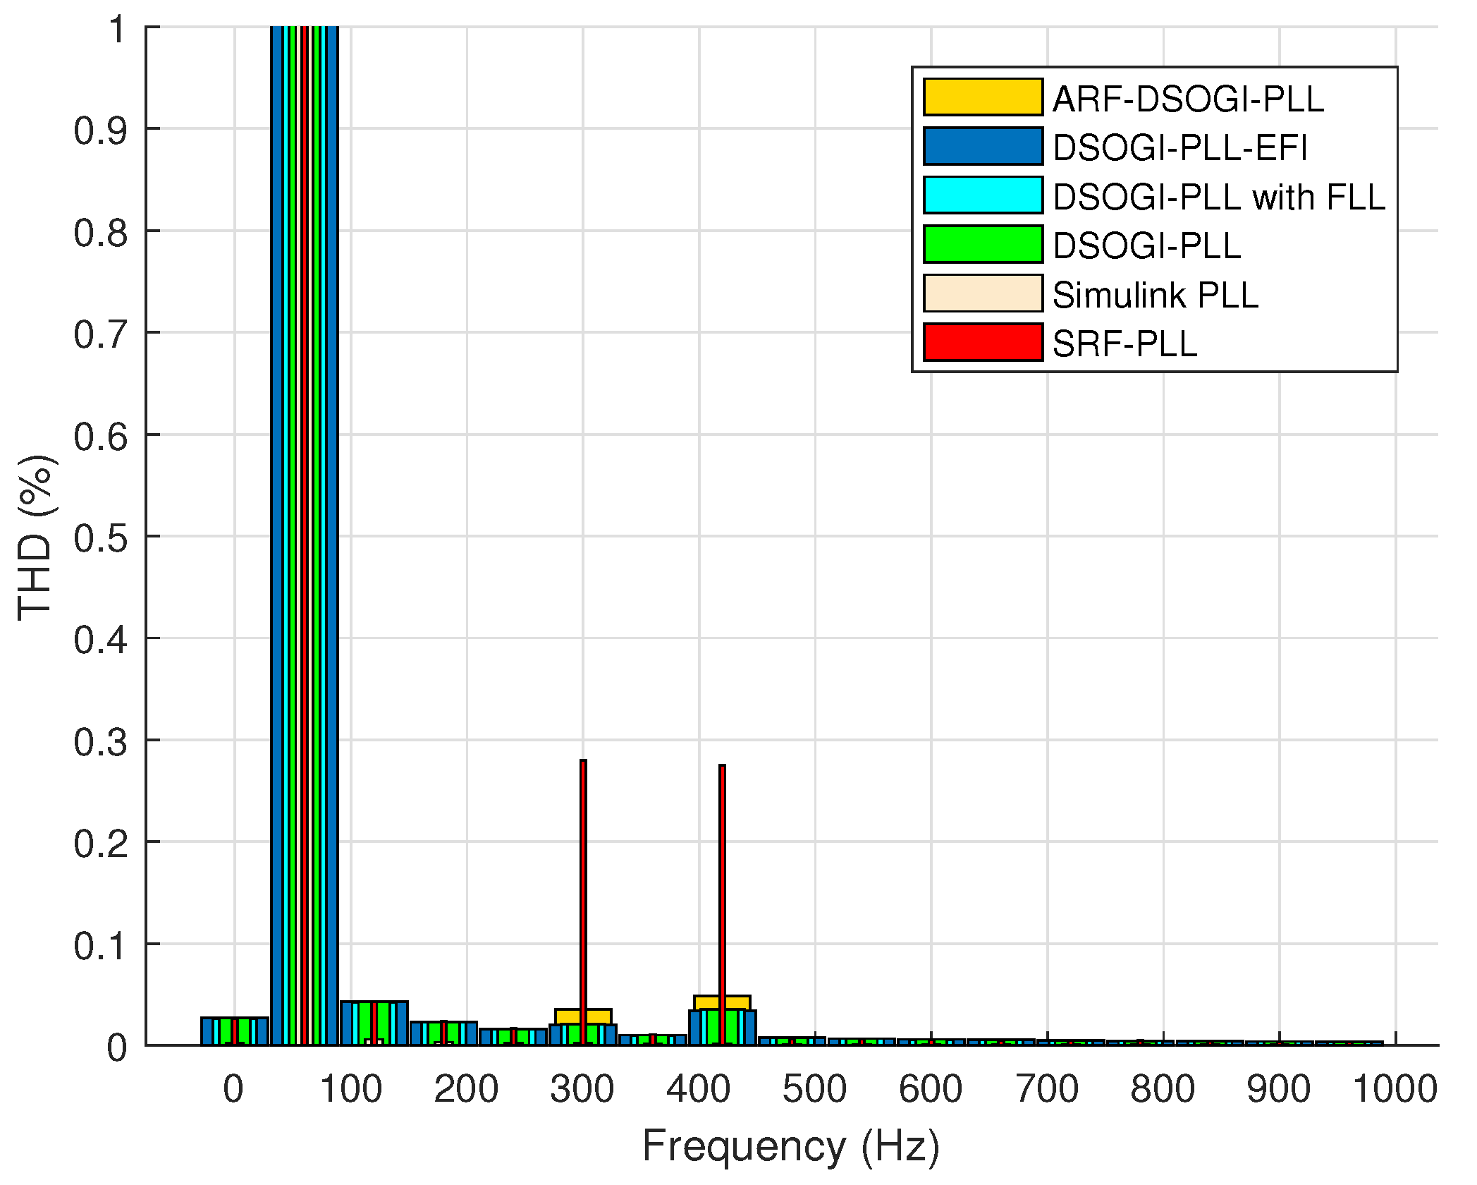
Task: Click the yellow ARF-DSOGI-PLL legend swatch
Action: pos(983,97)
